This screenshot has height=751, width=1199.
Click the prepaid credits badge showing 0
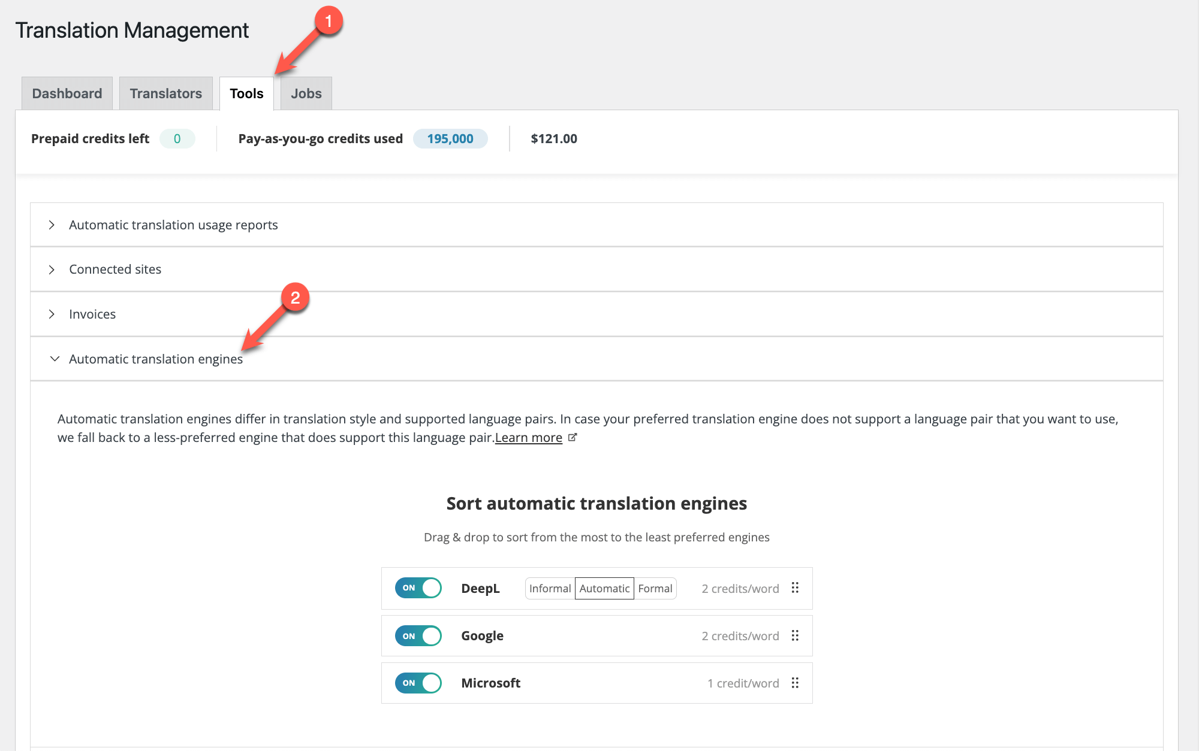point(177,139)
